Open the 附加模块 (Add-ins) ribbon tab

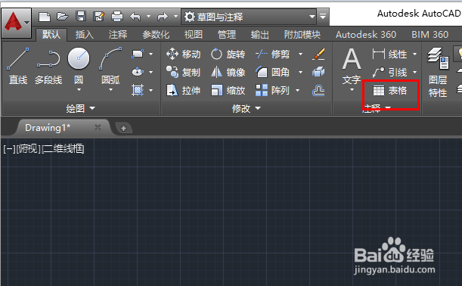coord(302,35)
